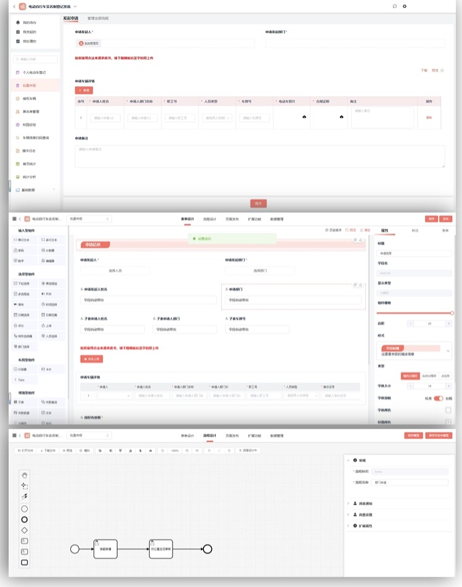Click the 保存并发布模型 button

(x=439, y=435)
